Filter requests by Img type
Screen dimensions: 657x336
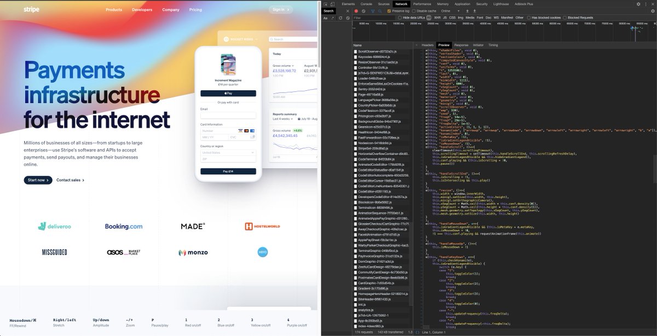pos(460,18)
